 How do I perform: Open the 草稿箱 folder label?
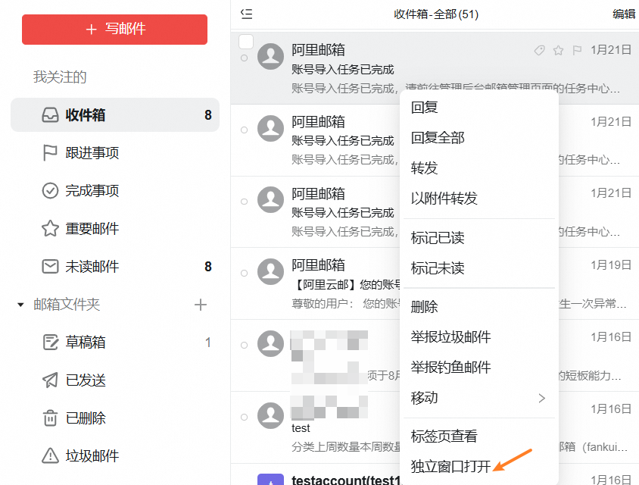[x=86, y=343]
